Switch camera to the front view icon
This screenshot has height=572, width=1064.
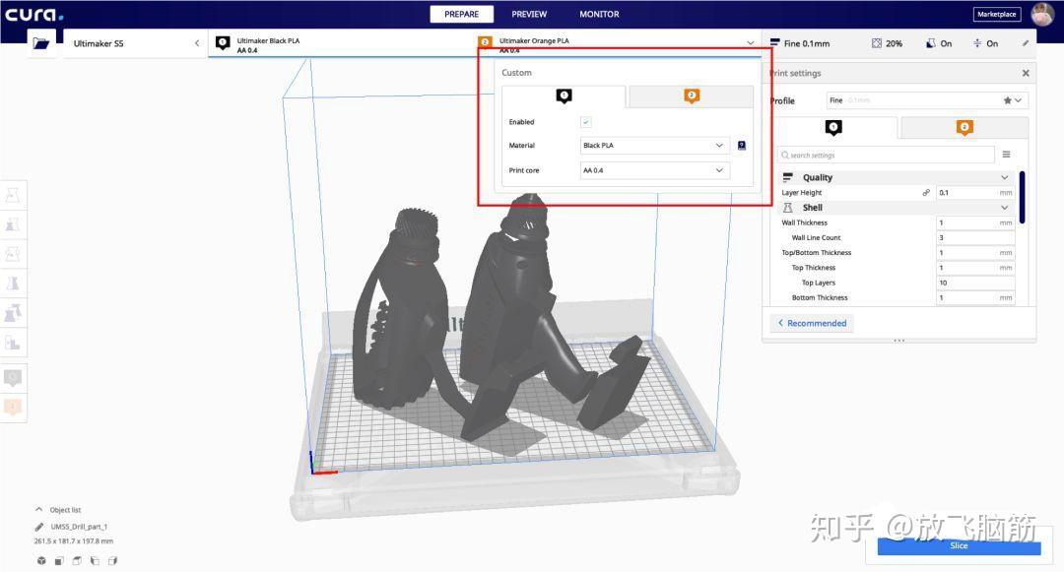[58, 560]
